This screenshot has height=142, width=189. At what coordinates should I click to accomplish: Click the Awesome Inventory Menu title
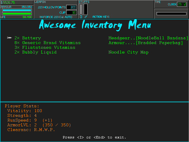pos(95,25)
